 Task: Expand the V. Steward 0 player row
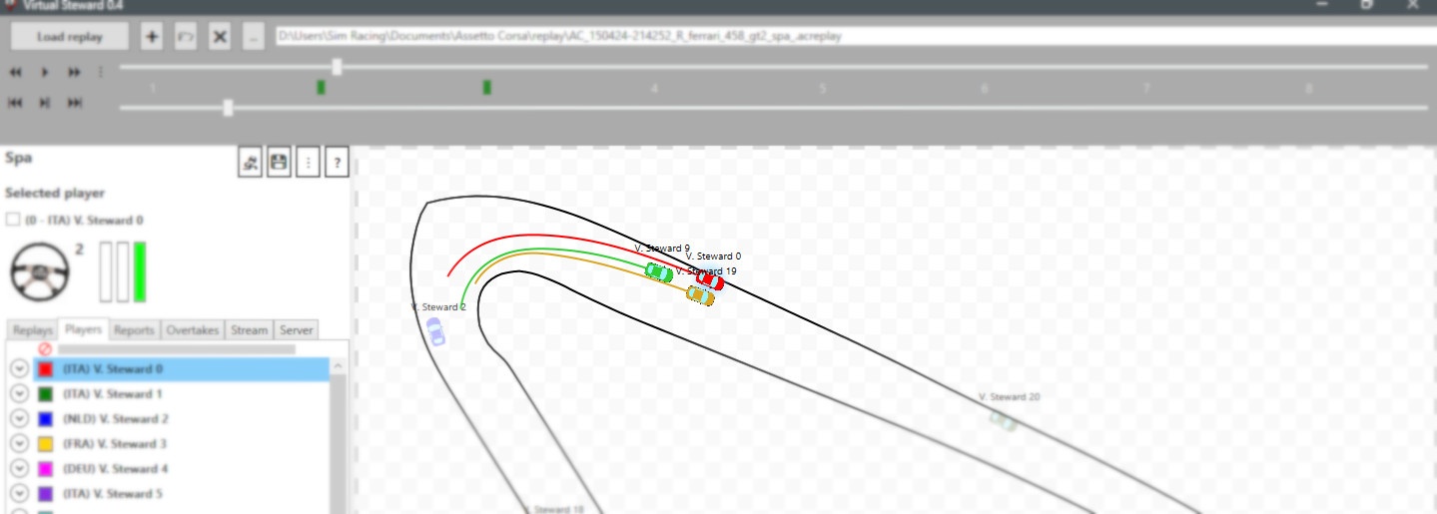(18, 369)
